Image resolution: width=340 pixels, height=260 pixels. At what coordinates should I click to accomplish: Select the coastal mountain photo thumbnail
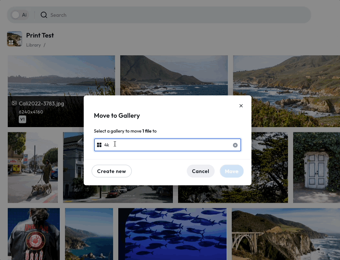click(x=174, y=75)
